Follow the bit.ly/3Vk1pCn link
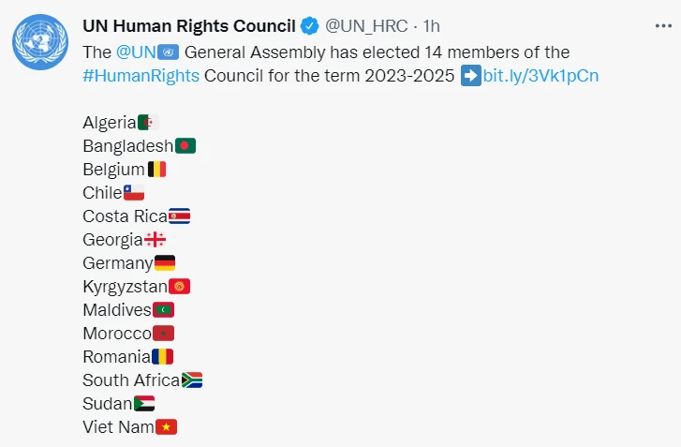The height and width of the screenshot is (447, 681). click(x=540, y=76)
